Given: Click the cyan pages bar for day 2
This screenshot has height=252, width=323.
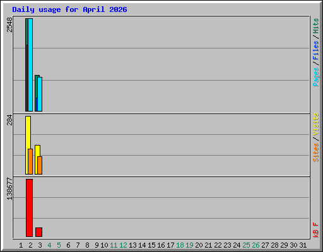Looking at the screenshot, I should pos(30,65).
